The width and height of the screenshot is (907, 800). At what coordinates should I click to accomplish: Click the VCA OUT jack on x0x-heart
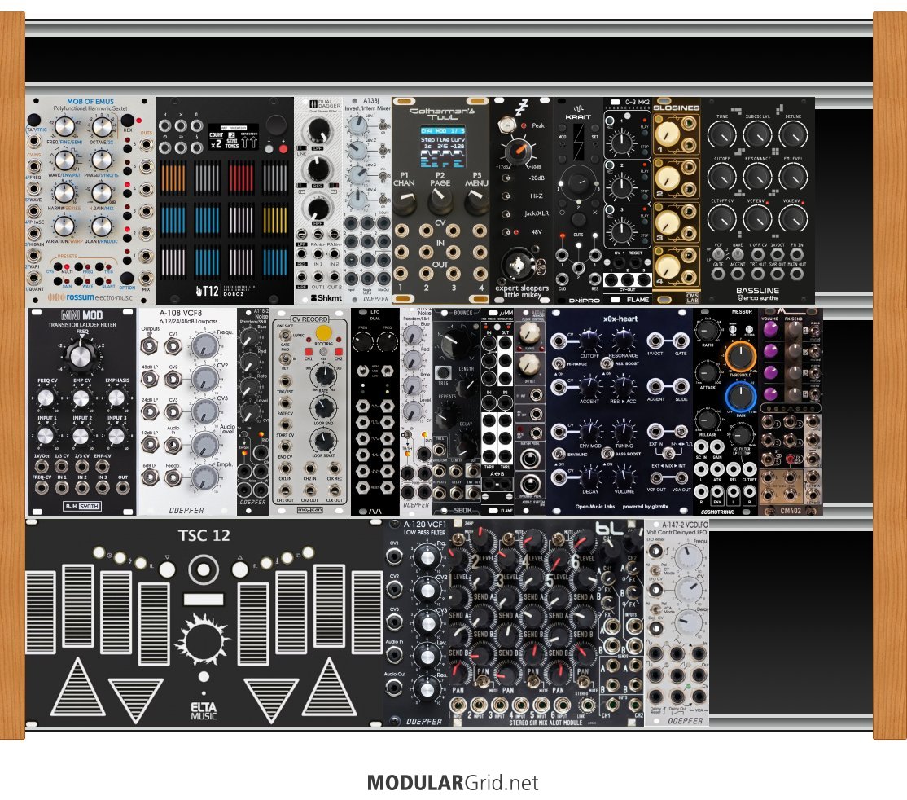click(681, 478)
